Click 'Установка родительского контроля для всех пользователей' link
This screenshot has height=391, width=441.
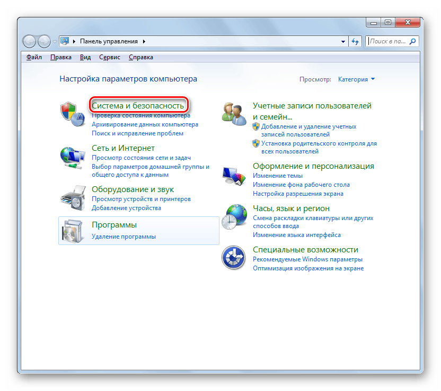pyautogui.click(x=319, y=148)
